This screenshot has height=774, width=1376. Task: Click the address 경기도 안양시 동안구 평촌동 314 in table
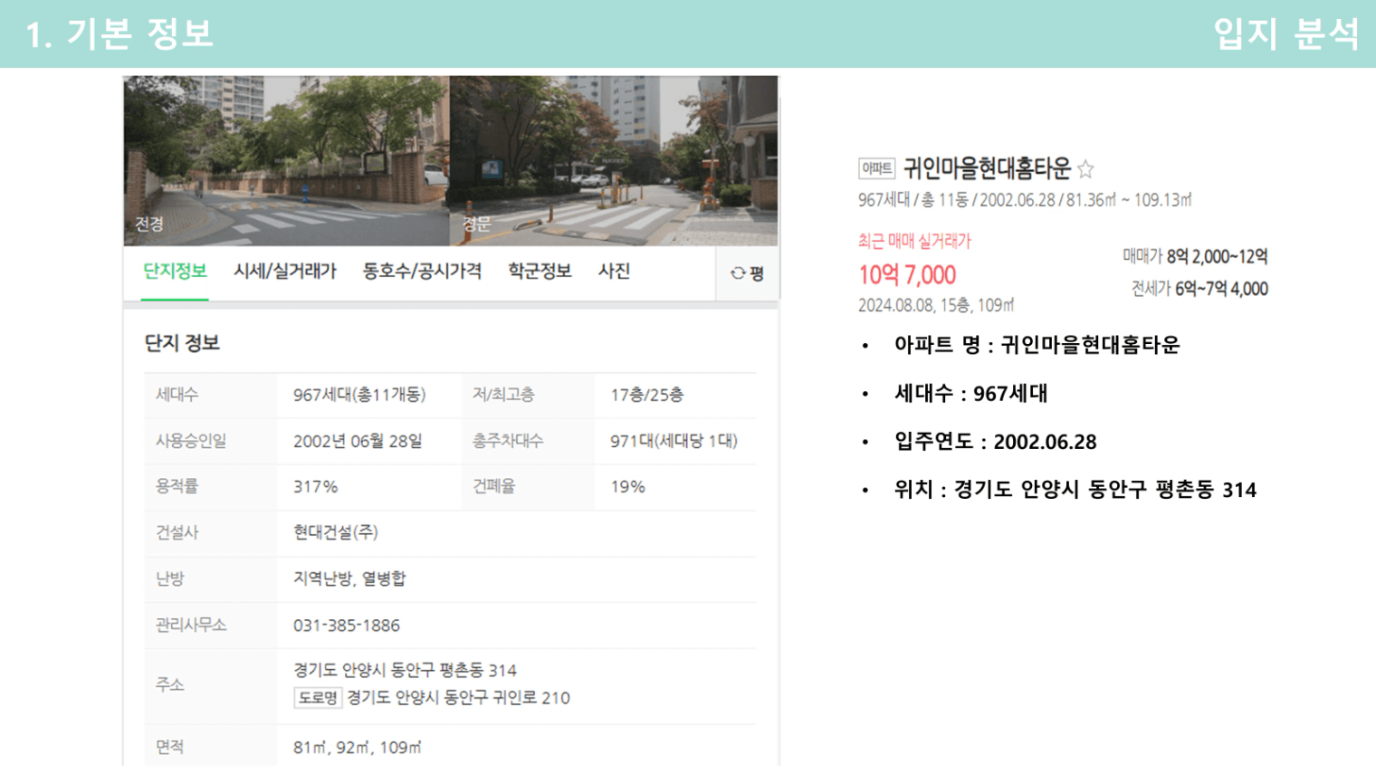tap(405, 671)
